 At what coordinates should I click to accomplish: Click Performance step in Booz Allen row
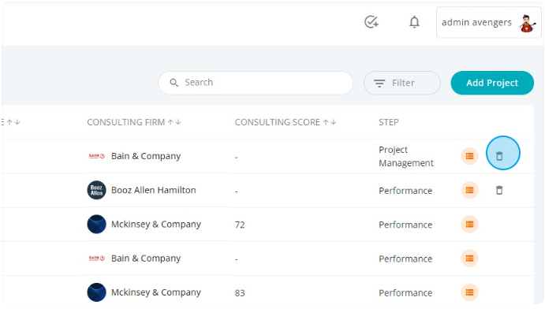[405, 191]
